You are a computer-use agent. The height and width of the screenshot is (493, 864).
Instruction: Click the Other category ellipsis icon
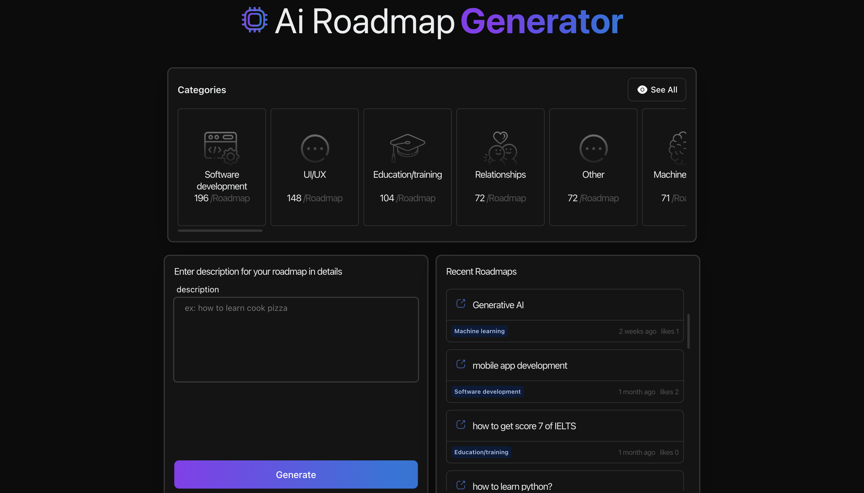[x=593, y=148]
